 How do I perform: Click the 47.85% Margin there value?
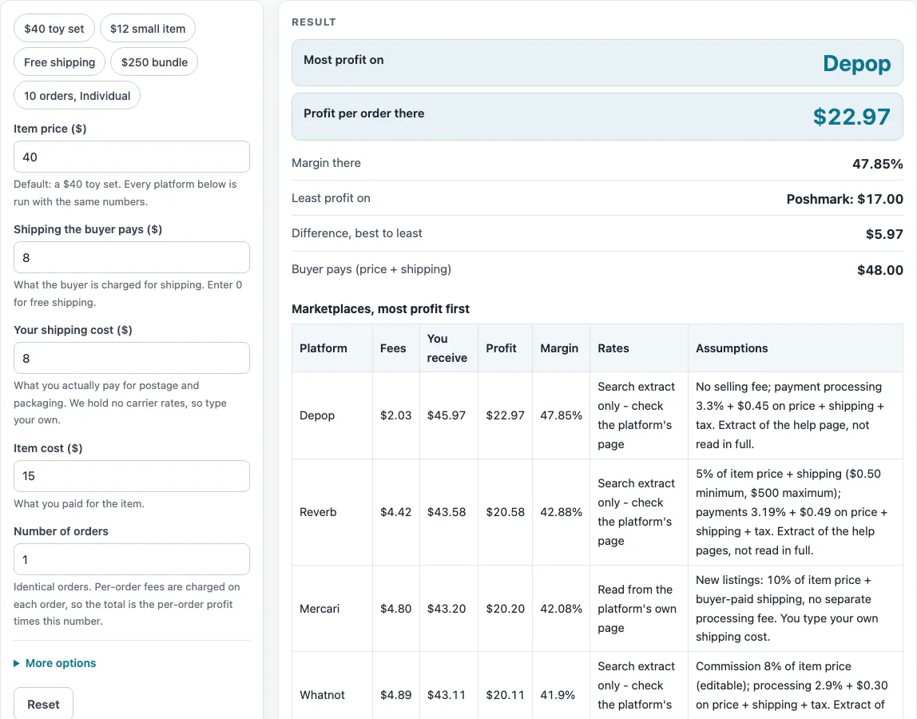[x=877, y=164]
